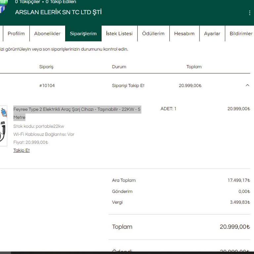Click the charger product thumbnail image
The height and width of the screenshot is (254, 254).
[x=3, y=126]
